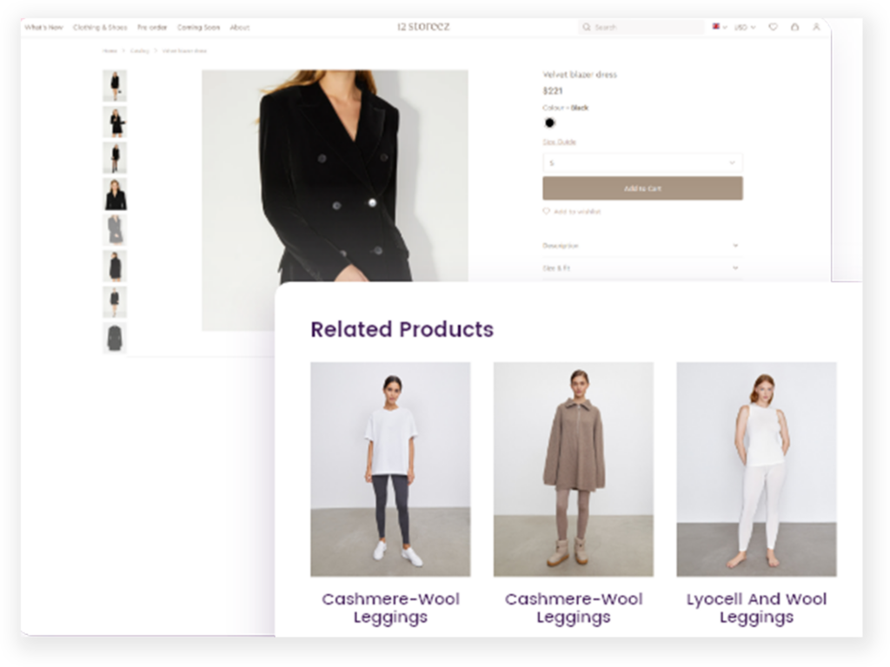Select the fourth dress thumbnail in the gallery

(x=114, y=193)
